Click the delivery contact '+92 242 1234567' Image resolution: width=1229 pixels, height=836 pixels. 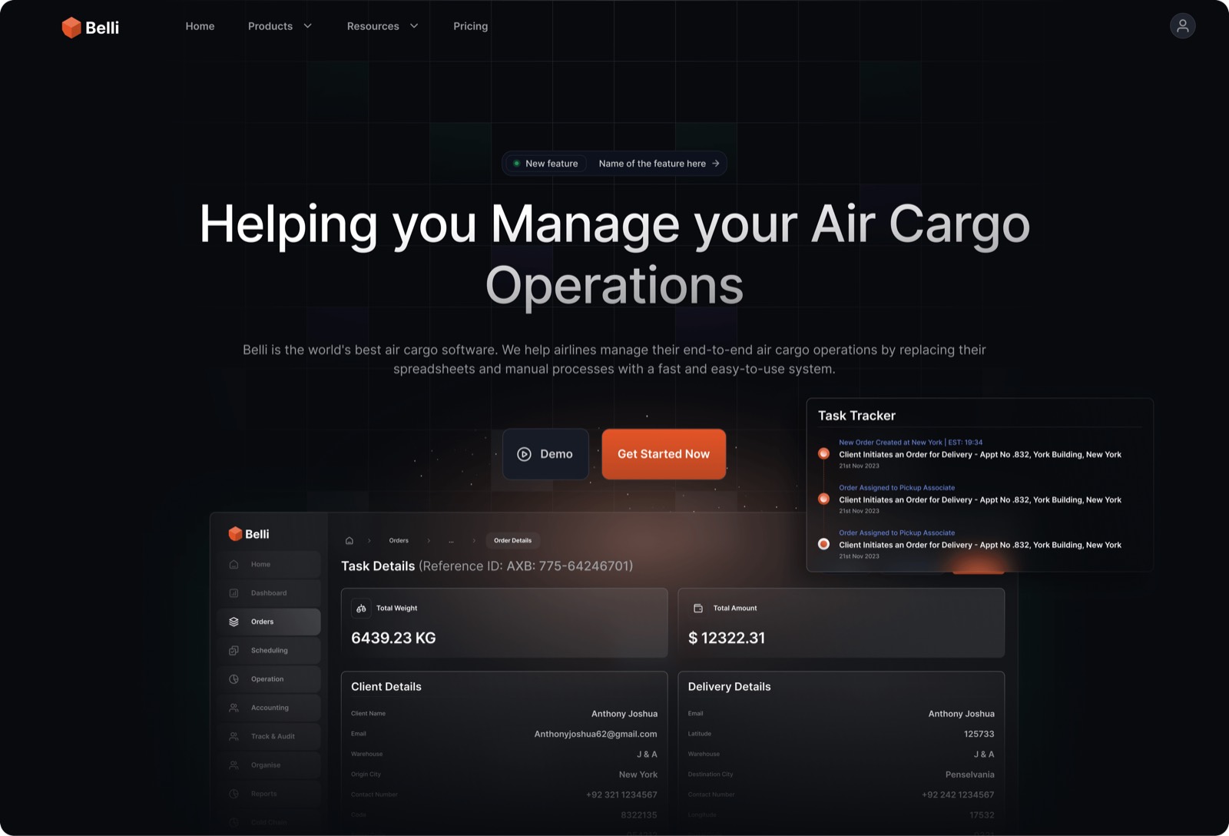click(x=958, y=795)
